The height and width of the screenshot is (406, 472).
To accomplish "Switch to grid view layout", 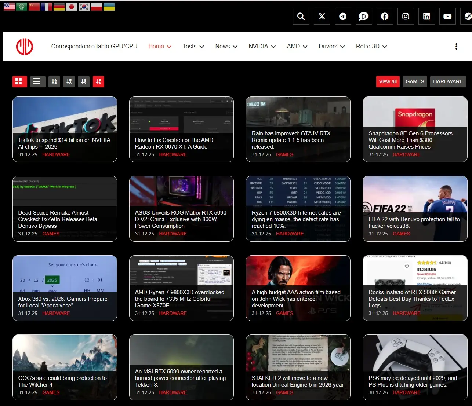I will pos(20,81).
